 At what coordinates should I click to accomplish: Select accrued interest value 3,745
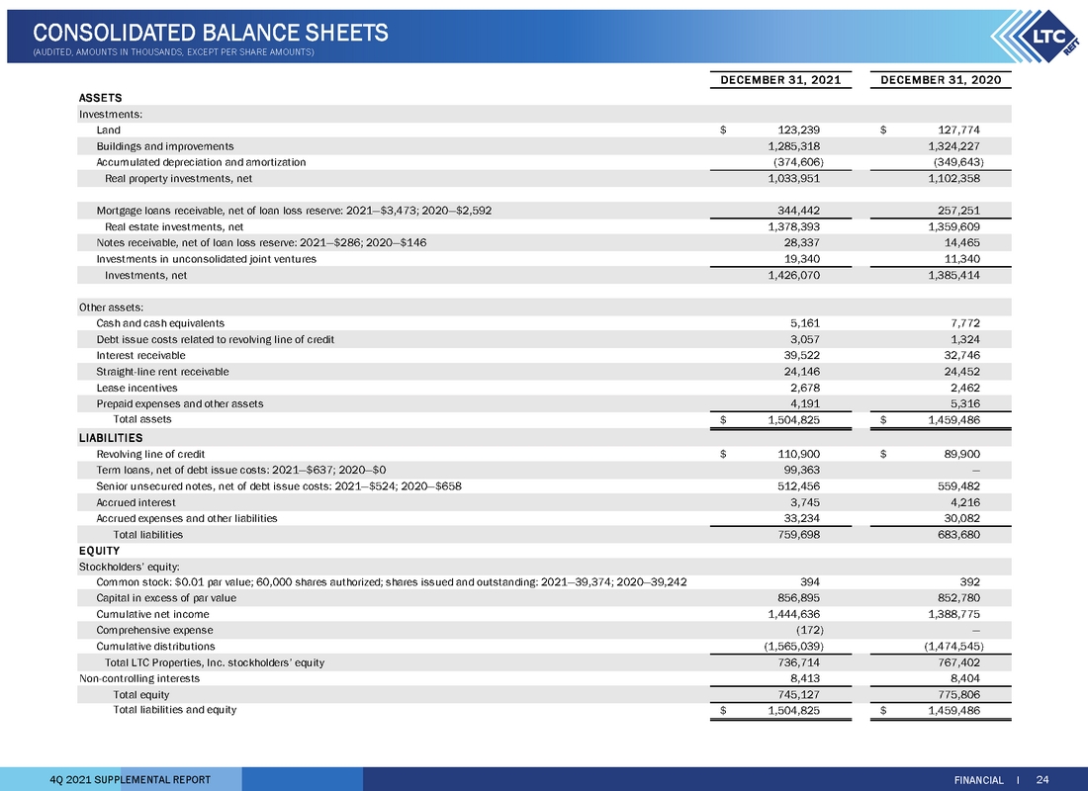tap(805, 502)
